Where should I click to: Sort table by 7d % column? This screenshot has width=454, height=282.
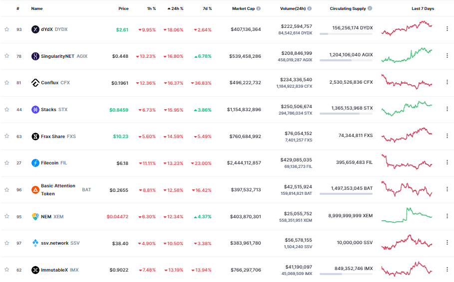(207, 8)
